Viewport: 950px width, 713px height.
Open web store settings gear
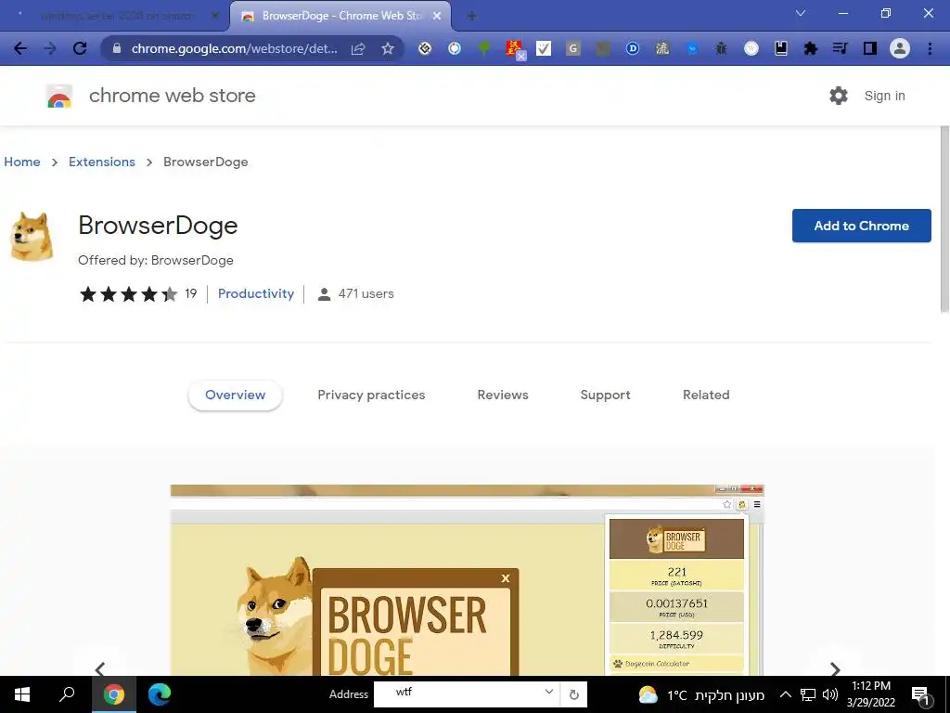(839, 96)
